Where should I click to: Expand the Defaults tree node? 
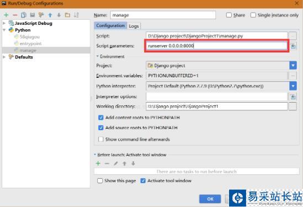pos(4,57)
